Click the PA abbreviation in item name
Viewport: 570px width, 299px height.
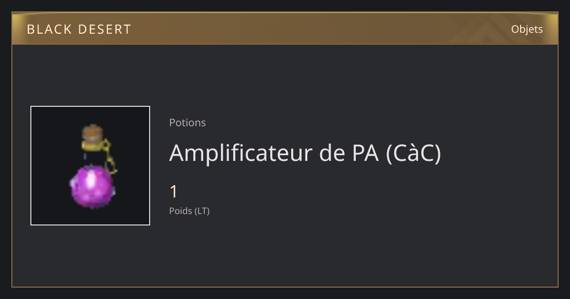pos(365,153)
